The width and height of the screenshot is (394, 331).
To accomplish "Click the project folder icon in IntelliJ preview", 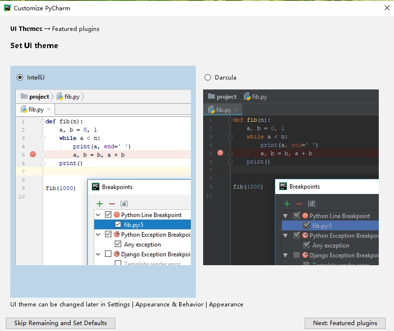I will click(x=24, y=96).
